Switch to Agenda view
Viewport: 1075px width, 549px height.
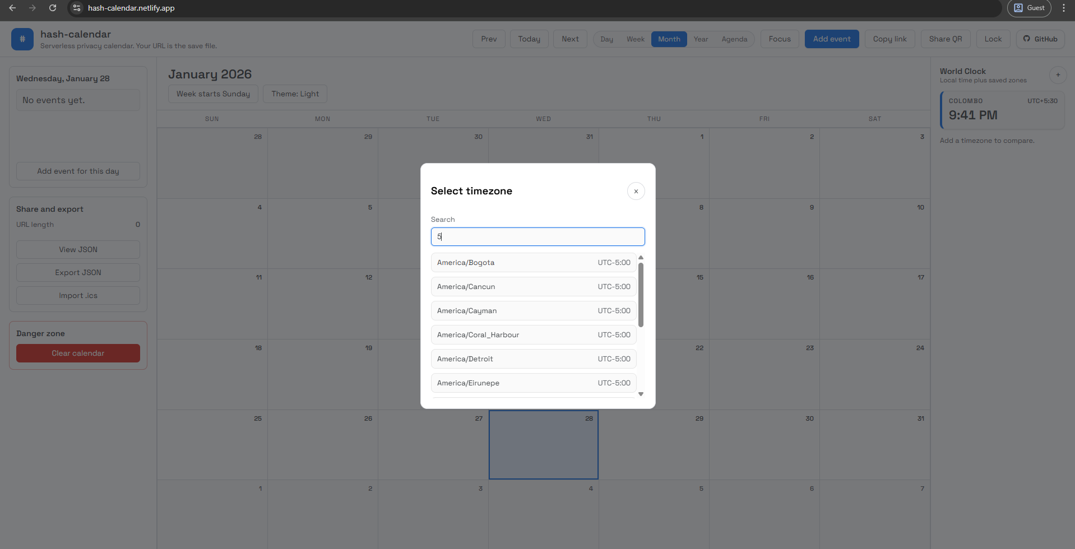coord(734,39)
